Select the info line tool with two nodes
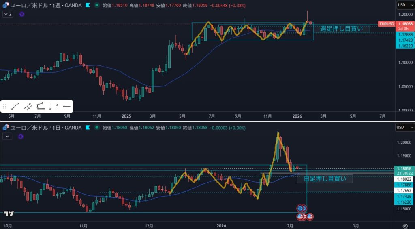Screen dimensions: 415x229 coord(28,107)
